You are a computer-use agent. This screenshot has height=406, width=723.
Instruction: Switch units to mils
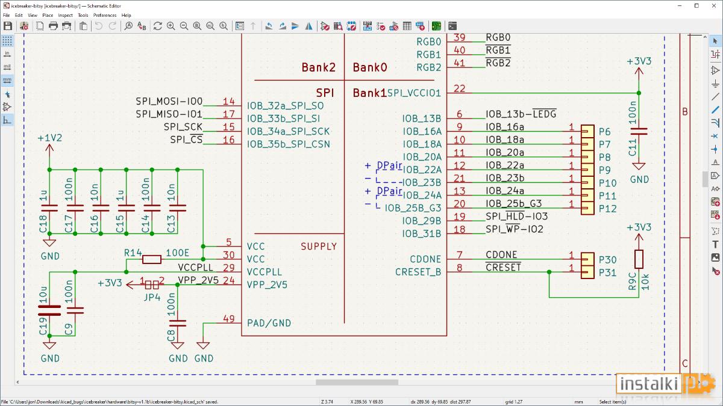click(x=7, y=67)
